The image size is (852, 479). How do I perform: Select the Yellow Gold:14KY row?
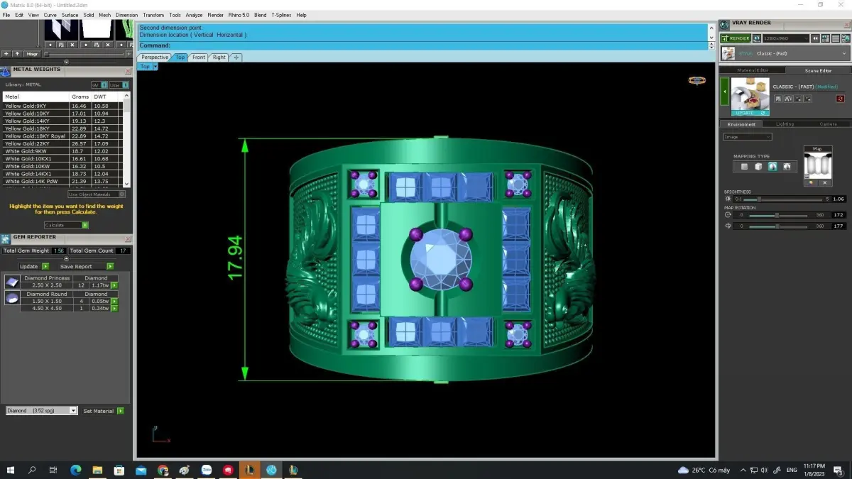tap(62, 121)
